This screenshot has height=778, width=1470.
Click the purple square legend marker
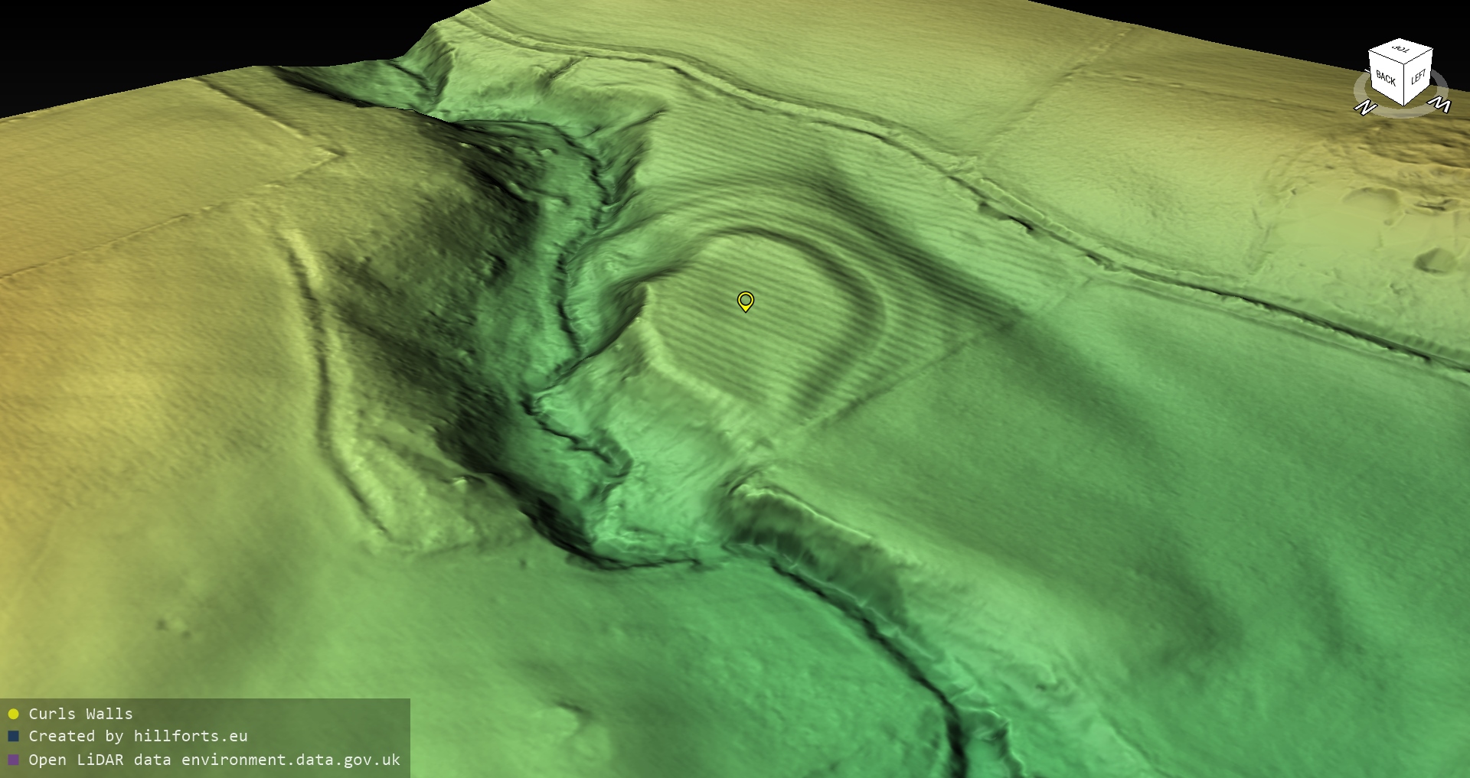[13, 760]
